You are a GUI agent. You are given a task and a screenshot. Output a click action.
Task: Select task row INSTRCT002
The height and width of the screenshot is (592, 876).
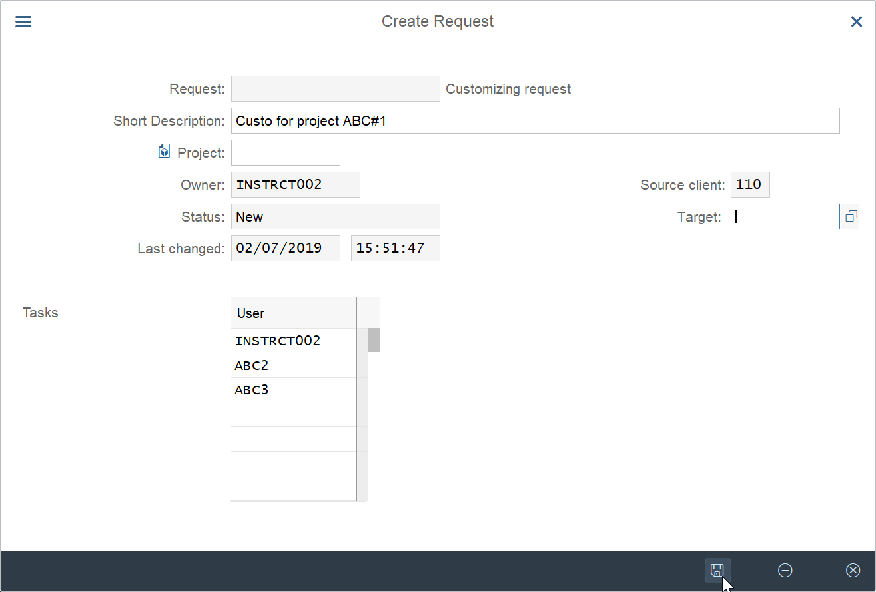coord(293,341)
